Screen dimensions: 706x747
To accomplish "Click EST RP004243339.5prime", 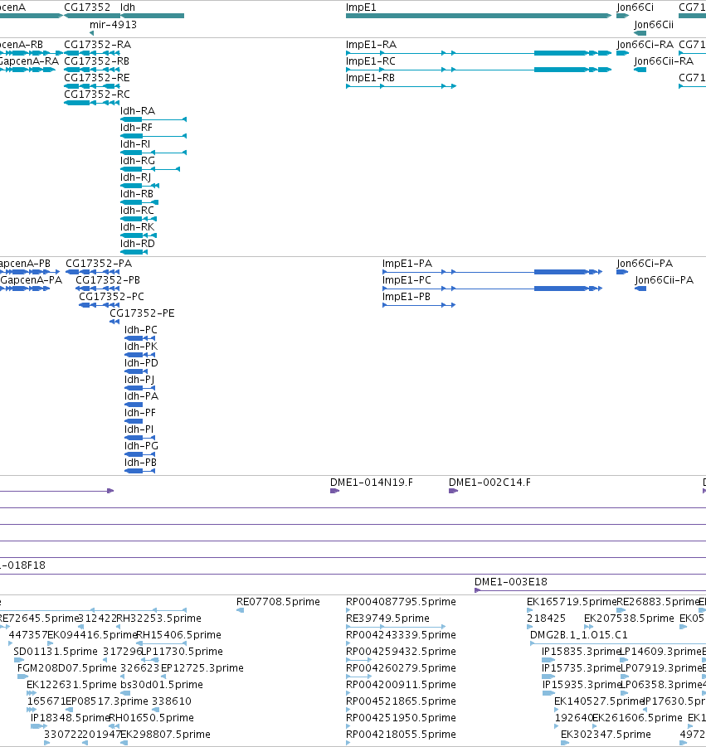I will [x=401, y=635].
